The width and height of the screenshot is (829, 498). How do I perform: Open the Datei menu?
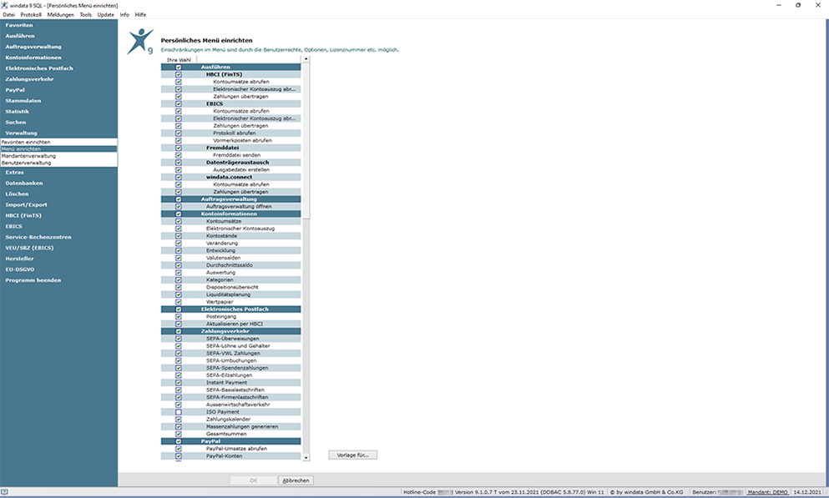[x=9, y=15]
